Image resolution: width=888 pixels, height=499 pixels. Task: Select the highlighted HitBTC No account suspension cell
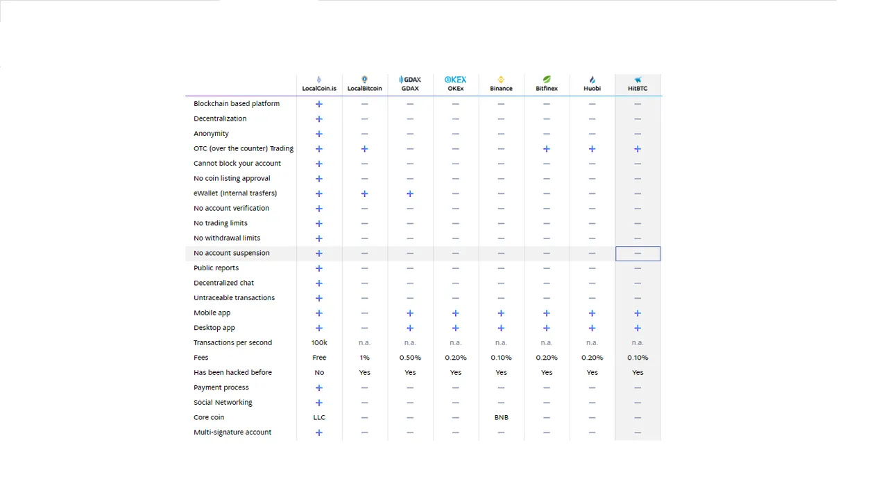(x=638, y=254)
